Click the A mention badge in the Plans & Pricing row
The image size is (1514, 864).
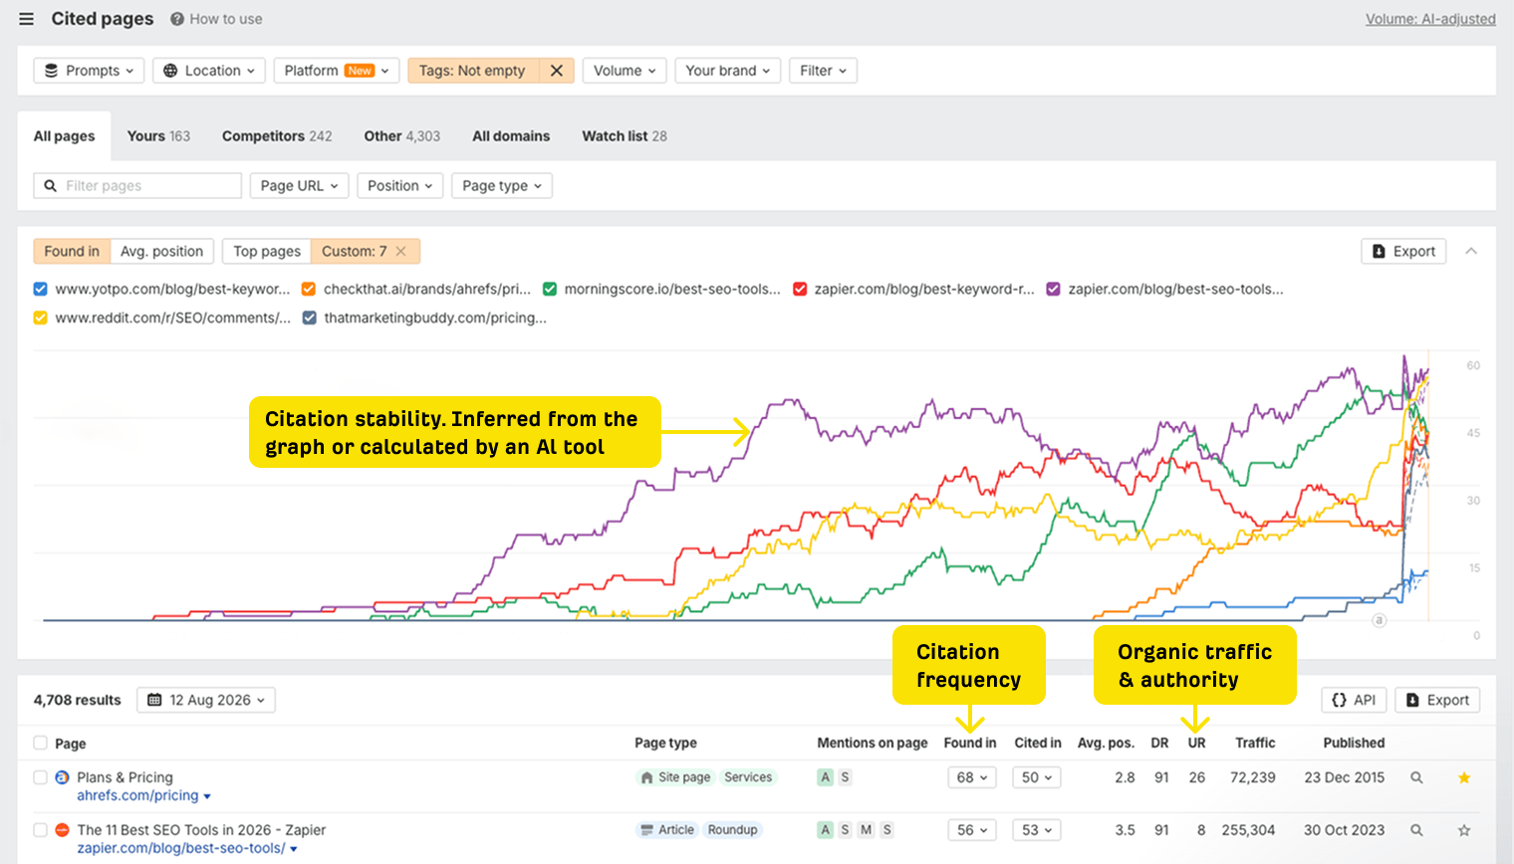(x=825, y=777)
